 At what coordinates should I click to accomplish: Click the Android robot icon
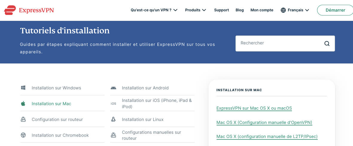coord(113,88)
